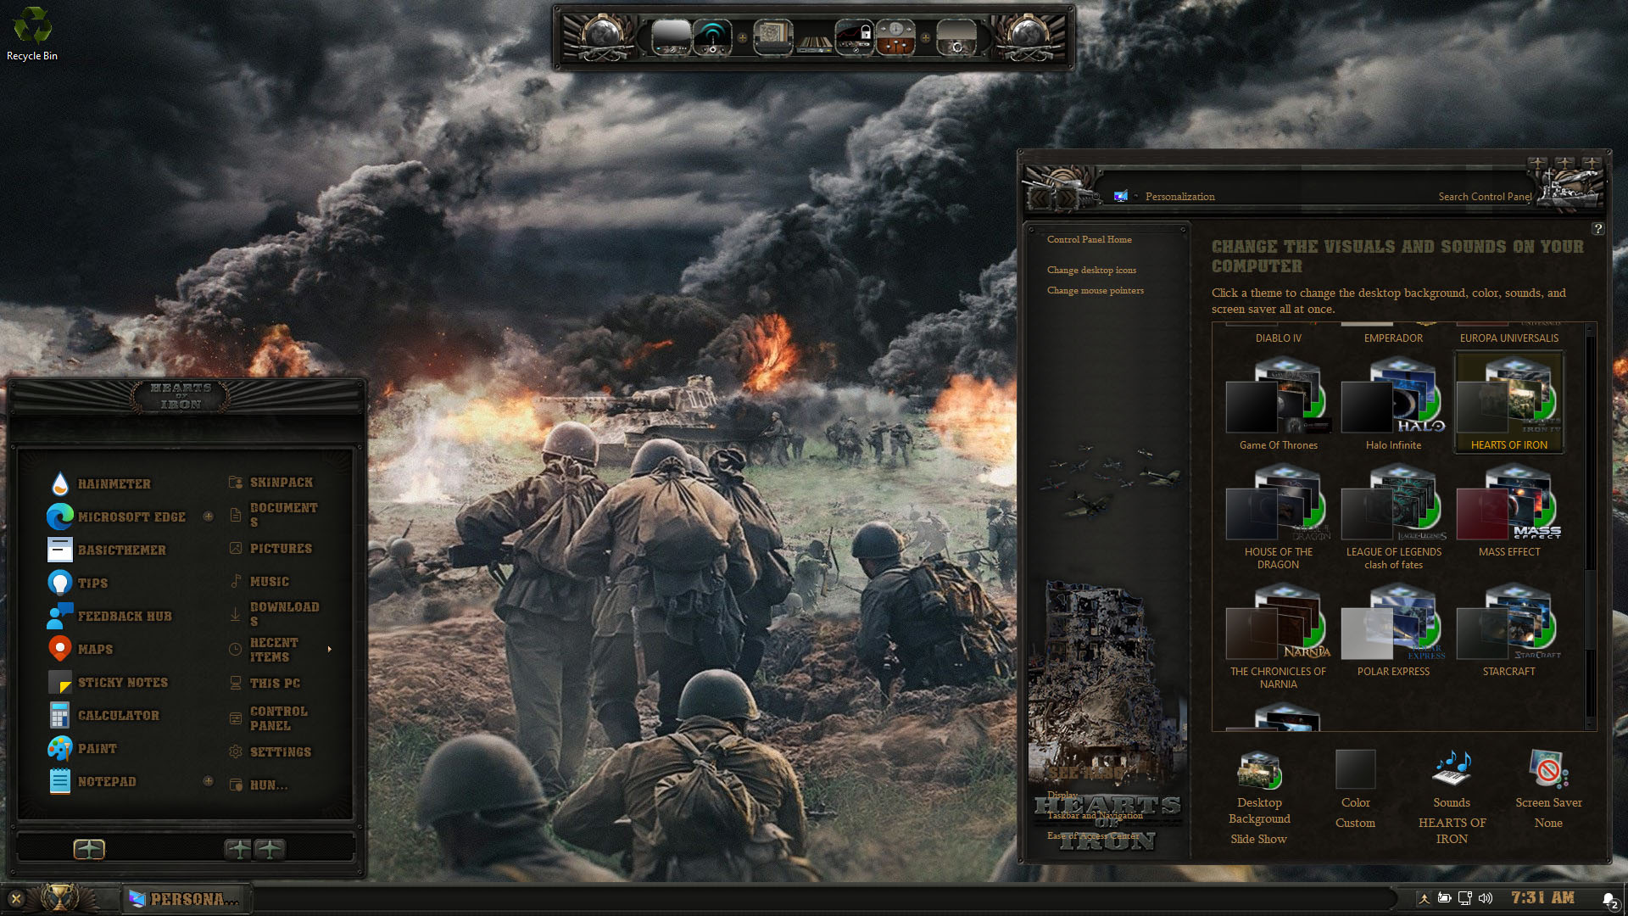The height and width of the screenshot is (916, 1628).
Task: Launch Microsoft Edge from start menu
Action: pyautogui.click(x=131, y=517)
